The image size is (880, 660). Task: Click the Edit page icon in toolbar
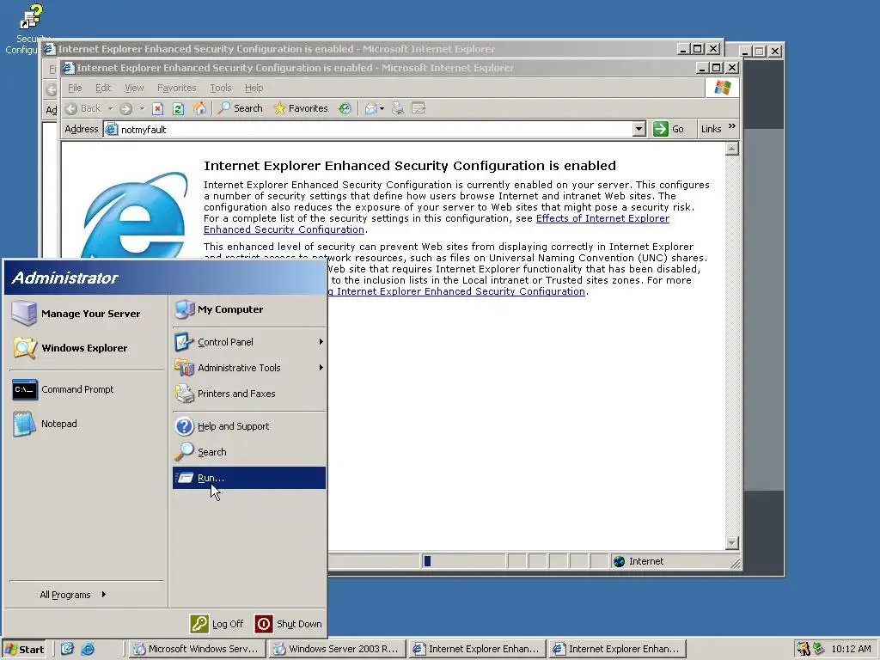(419, 108)
